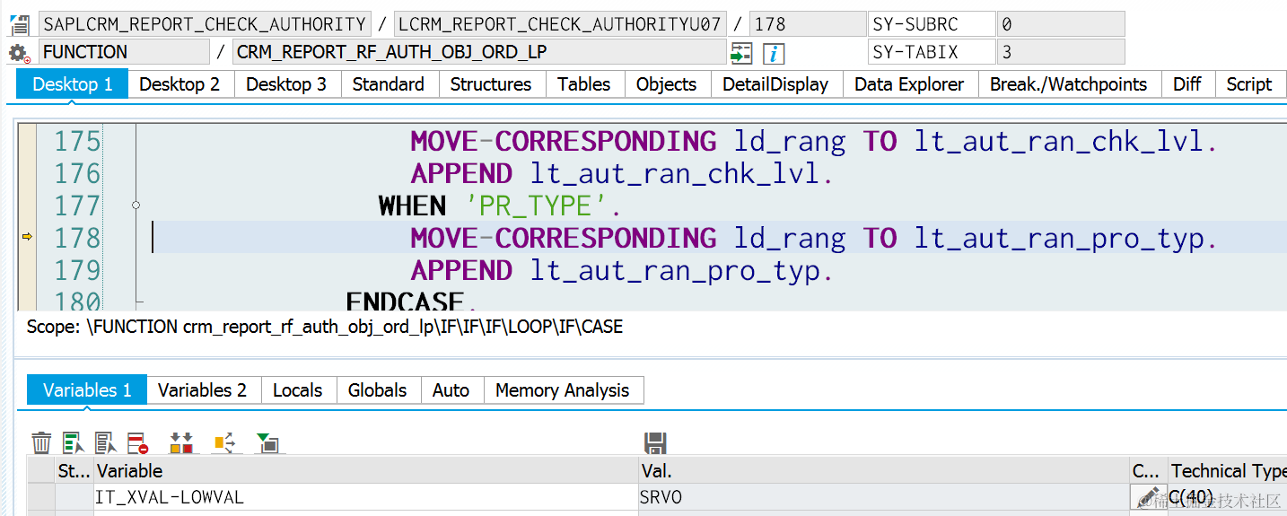Click the SAPLCRM_REPORT_CHECK_AUTHORITY program field

point(206,24)
